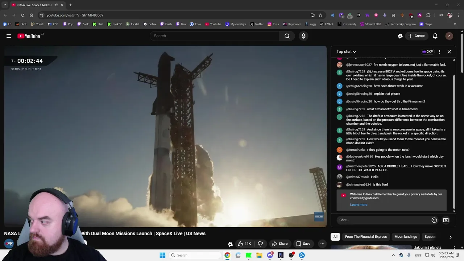The width and height of the screenshot is (464, 261).
Task: Click Learn more in chat welcome notice
Action: tap(359, 205)
